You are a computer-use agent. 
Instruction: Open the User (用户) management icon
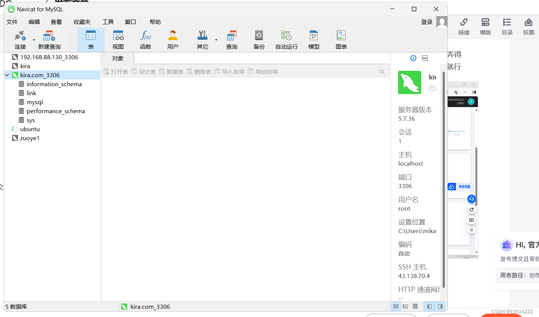(x=173, y=40)
